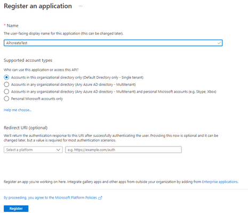Image resolution: width=248 pixels, height=213 pixels.
Task: Click the Redirect URI input box
Action: pos(123,150)
